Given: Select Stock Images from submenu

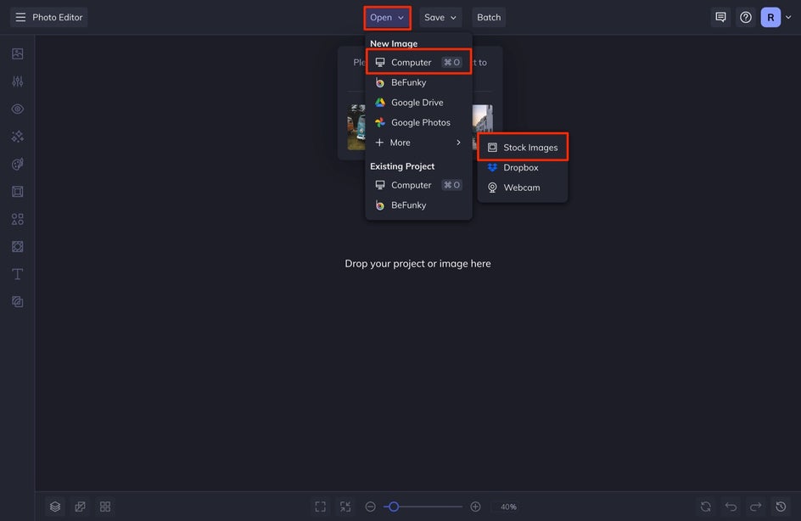Looking at the screenshot, I should tap(523, 147).
